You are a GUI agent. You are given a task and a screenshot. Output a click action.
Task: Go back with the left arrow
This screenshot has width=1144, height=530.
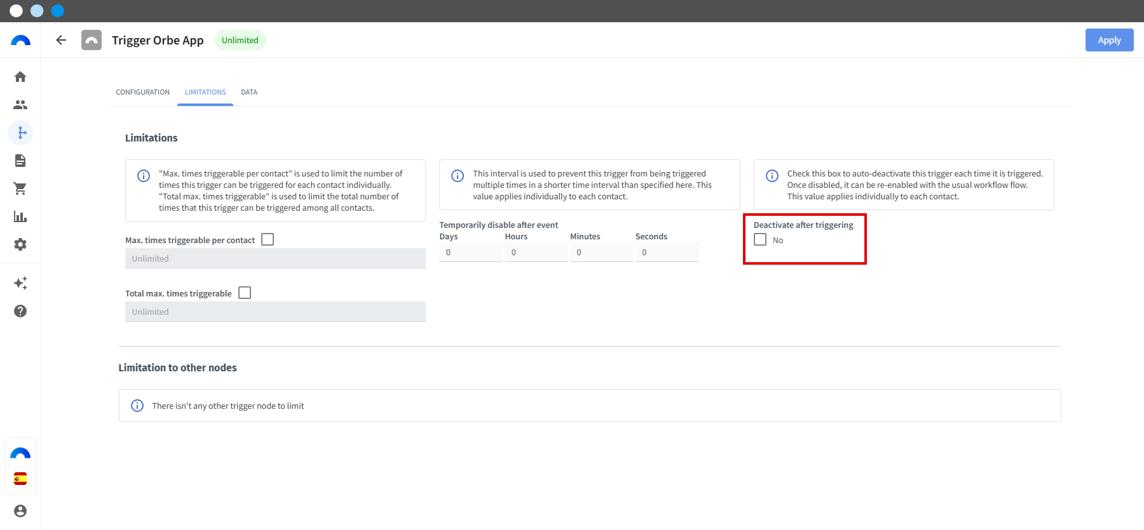(61, 40)
